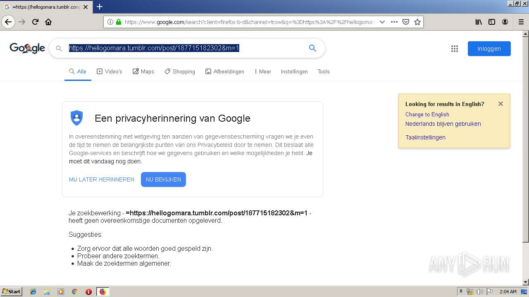Click the Google logo
The width and height of the screenshot is (529, 297).
[x=27, y=48]
